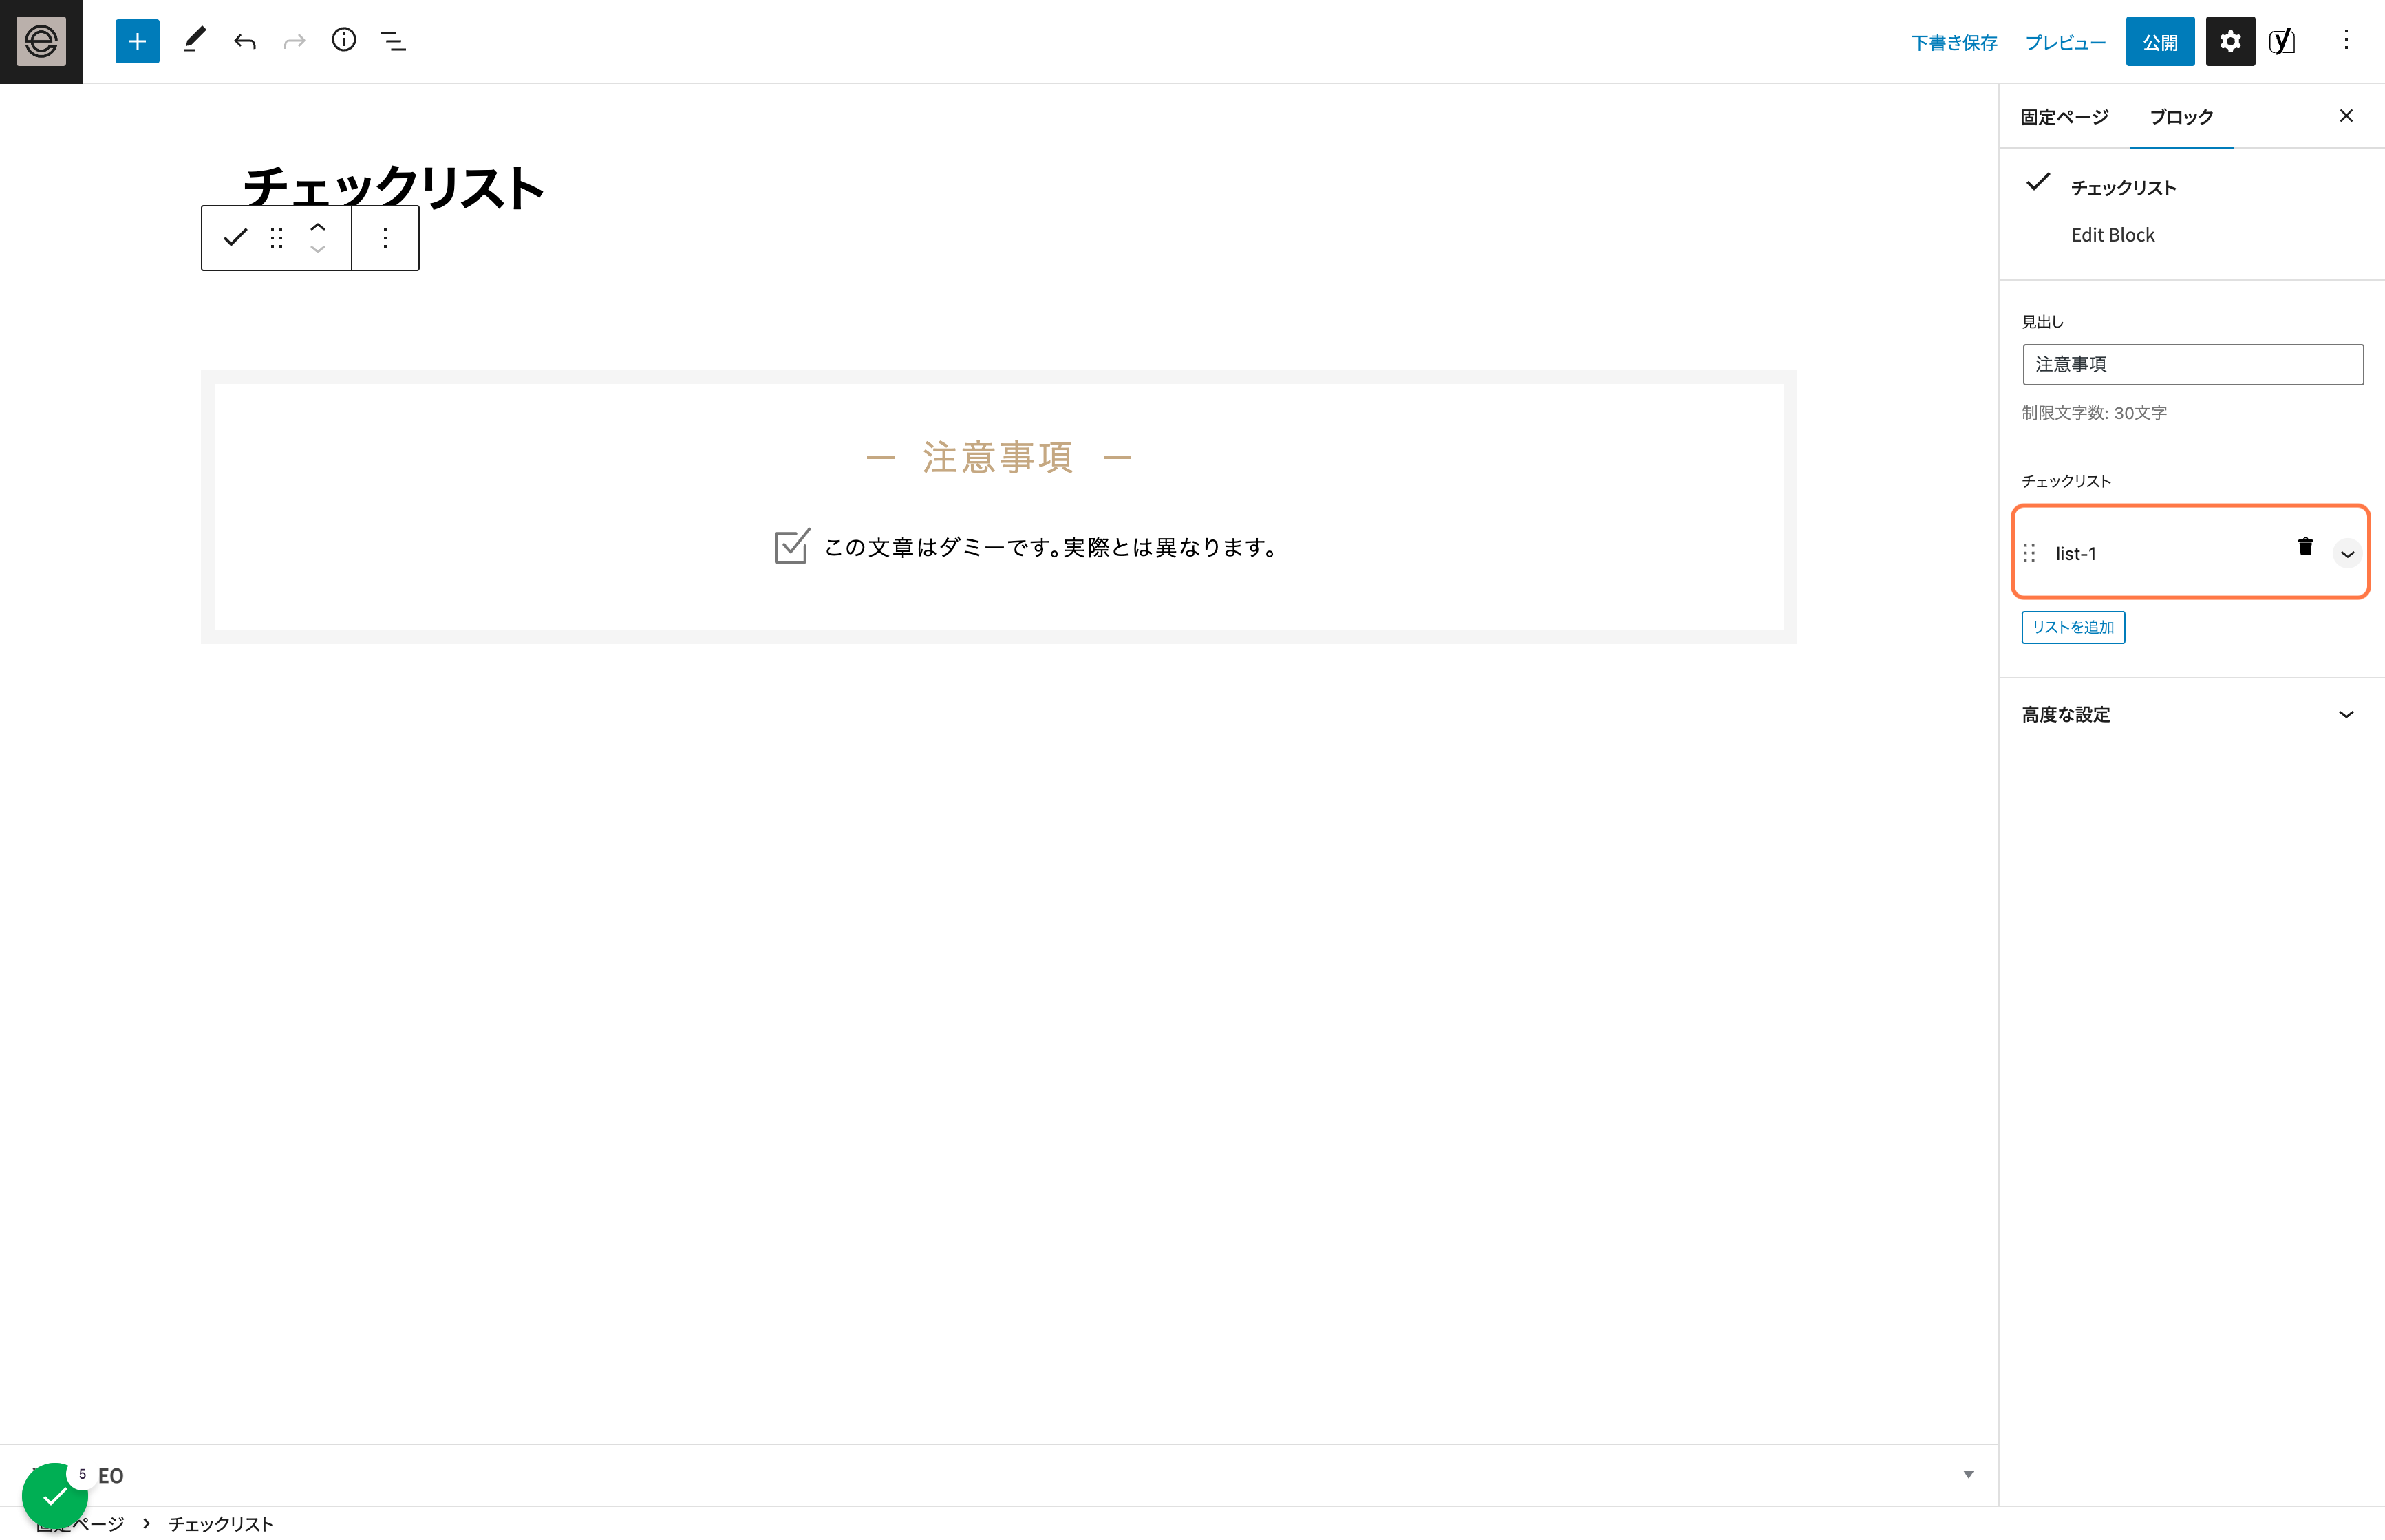This screenshot has width=2385, height=1540.
Task: Undo the last change
Action: pyautogui.click(x=245, y=41)
